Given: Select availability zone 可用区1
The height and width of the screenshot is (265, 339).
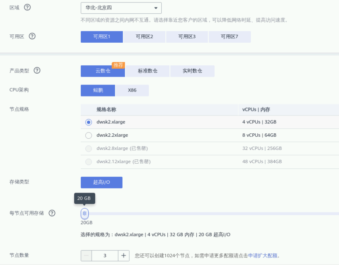Looking at the screenshot, I should coord(102,37).
